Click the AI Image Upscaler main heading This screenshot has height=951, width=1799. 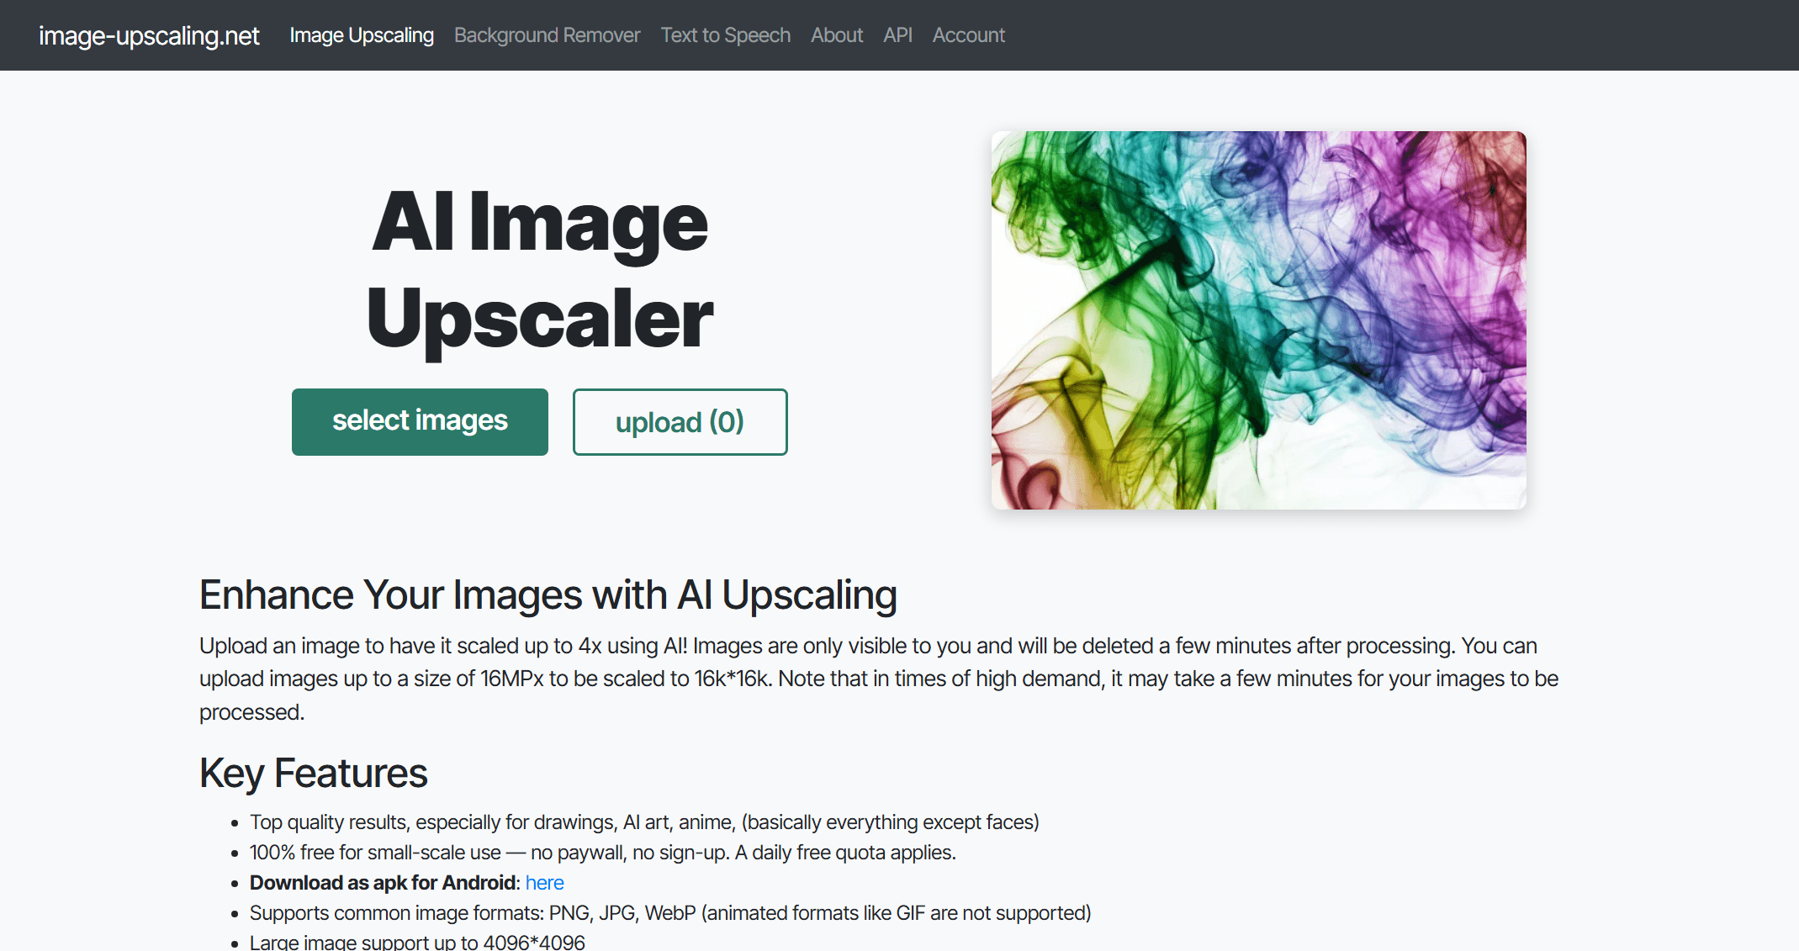[539, 269]
